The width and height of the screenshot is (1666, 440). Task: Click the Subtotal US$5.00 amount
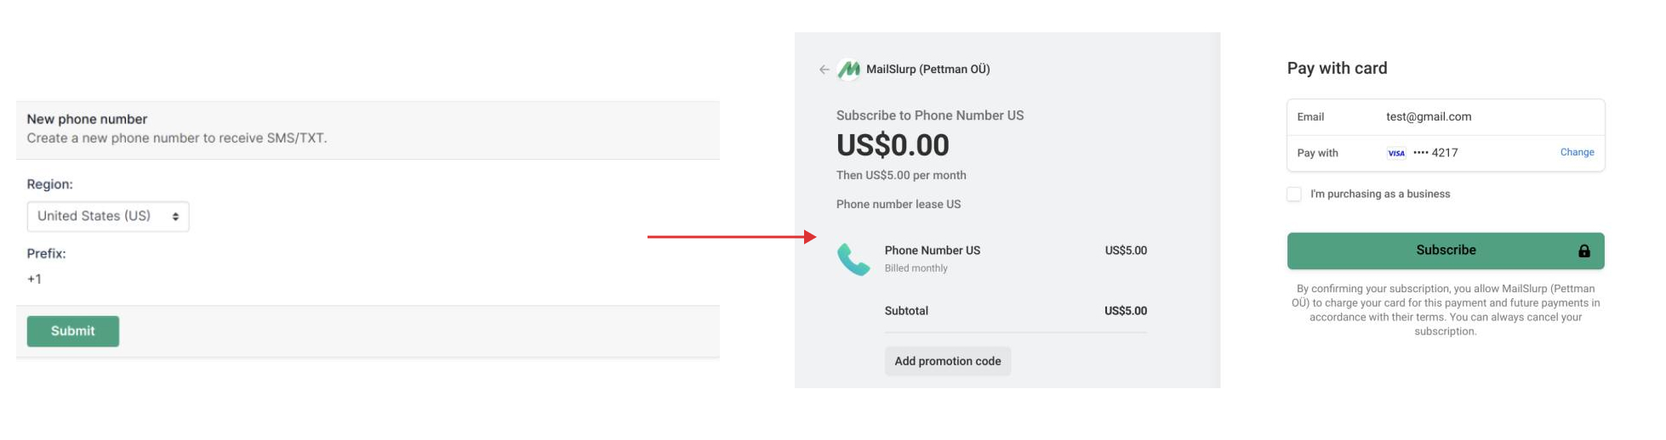(x=1125, y=311)
